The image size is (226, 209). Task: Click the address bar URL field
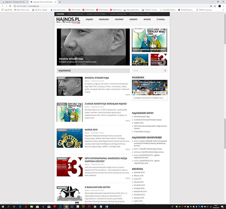coord(112,6)
